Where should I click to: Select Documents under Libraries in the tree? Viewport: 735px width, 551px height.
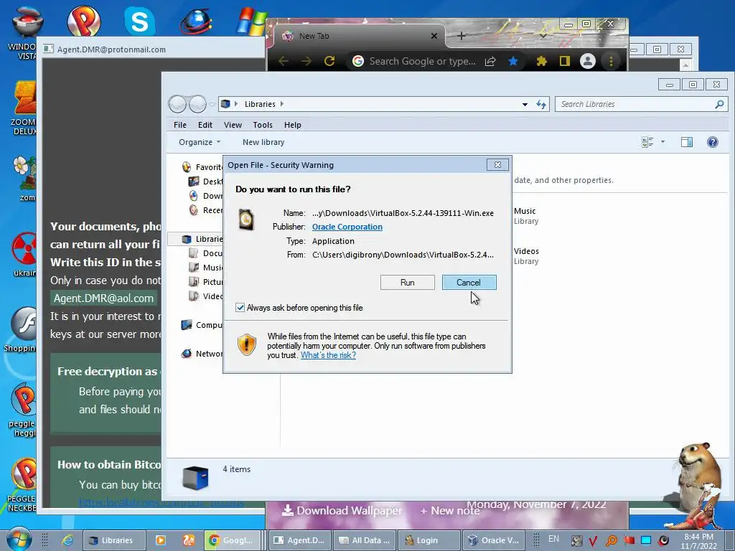tap(206, 253)
